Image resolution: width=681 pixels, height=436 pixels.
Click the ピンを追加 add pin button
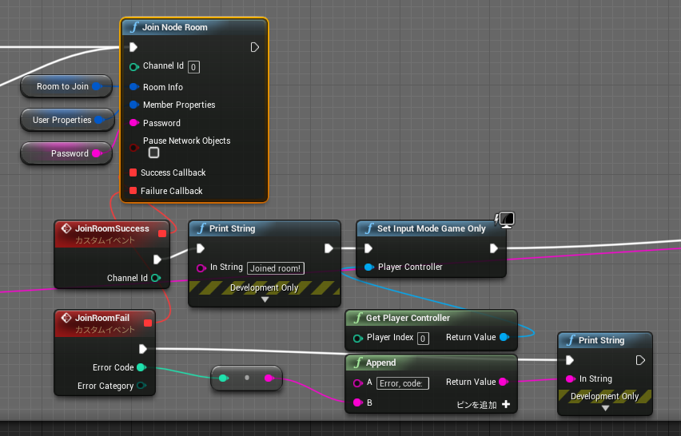point(483,404)
